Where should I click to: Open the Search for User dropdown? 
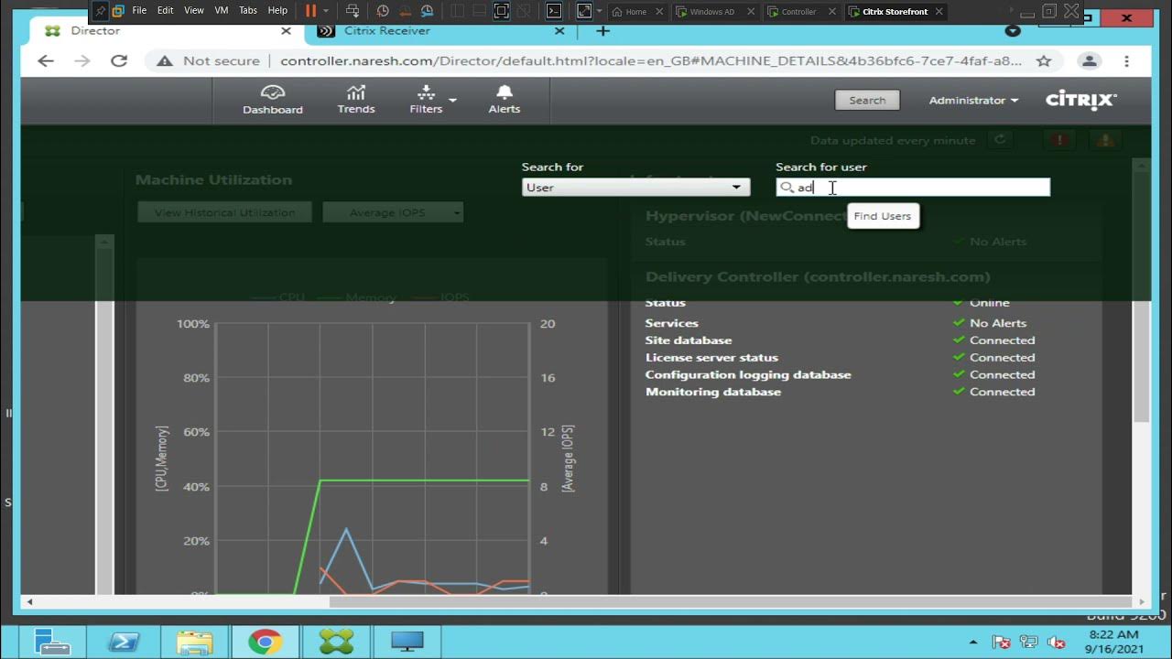635,188
